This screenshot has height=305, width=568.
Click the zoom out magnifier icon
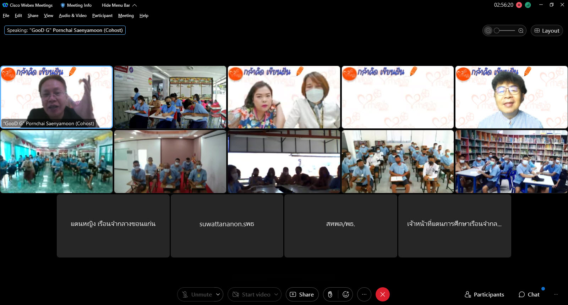coord(488,31)
